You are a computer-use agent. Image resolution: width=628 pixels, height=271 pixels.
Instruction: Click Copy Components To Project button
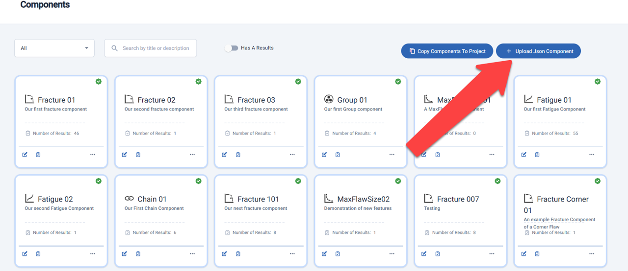click(447, 51)
